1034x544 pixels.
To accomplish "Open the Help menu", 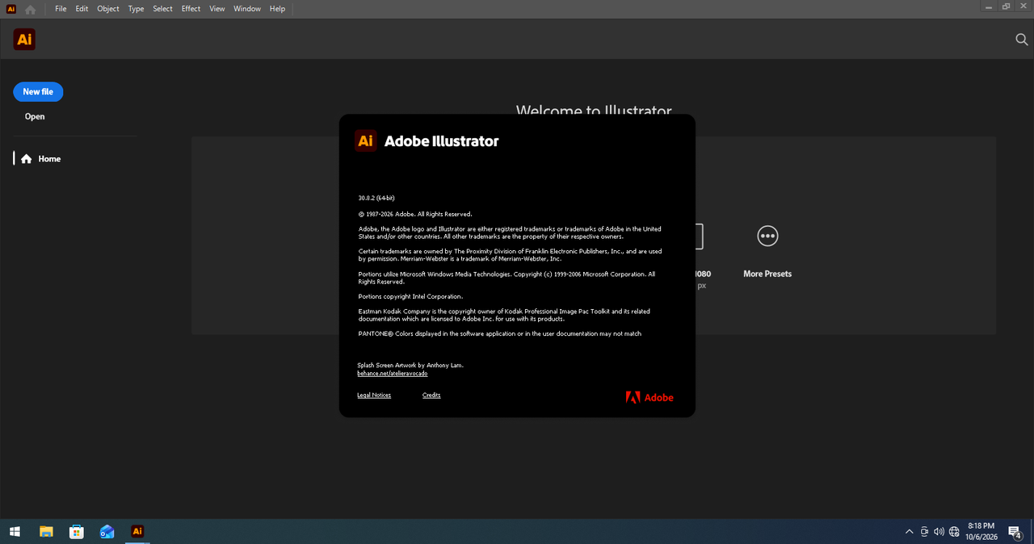I will pyautogui.click(x=277, y=9).
